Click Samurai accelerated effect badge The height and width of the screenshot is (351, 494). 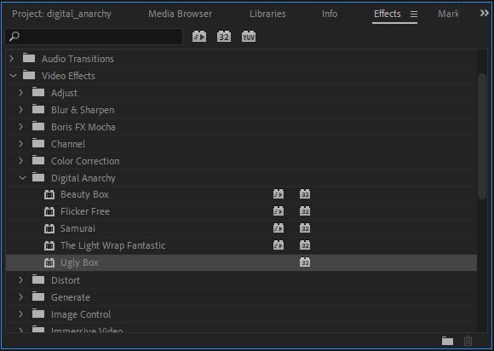coord(279,227)
